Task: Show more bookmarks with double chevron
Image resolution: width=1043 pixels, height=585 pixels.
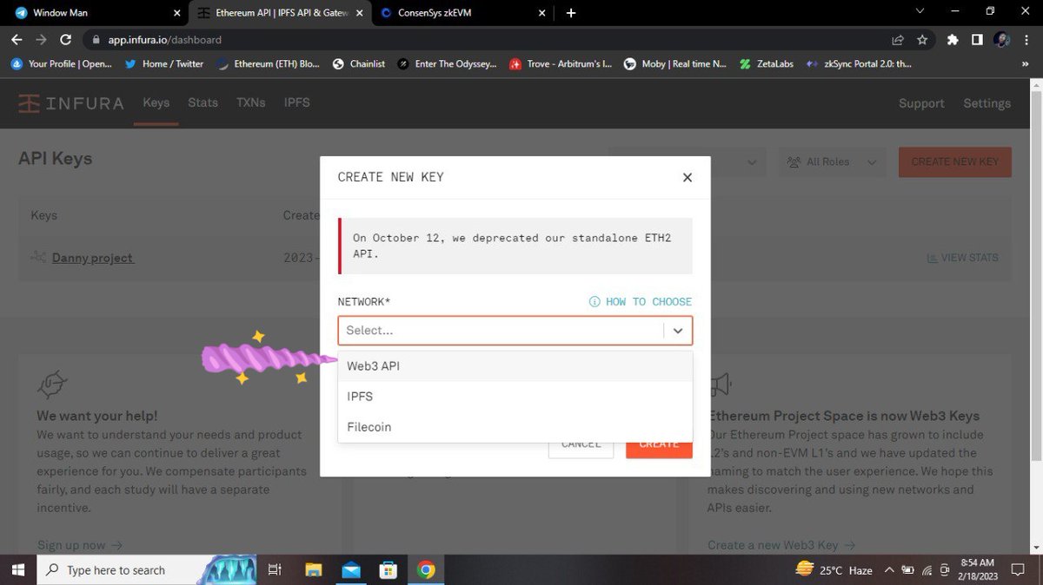Action: point(1025,63)
